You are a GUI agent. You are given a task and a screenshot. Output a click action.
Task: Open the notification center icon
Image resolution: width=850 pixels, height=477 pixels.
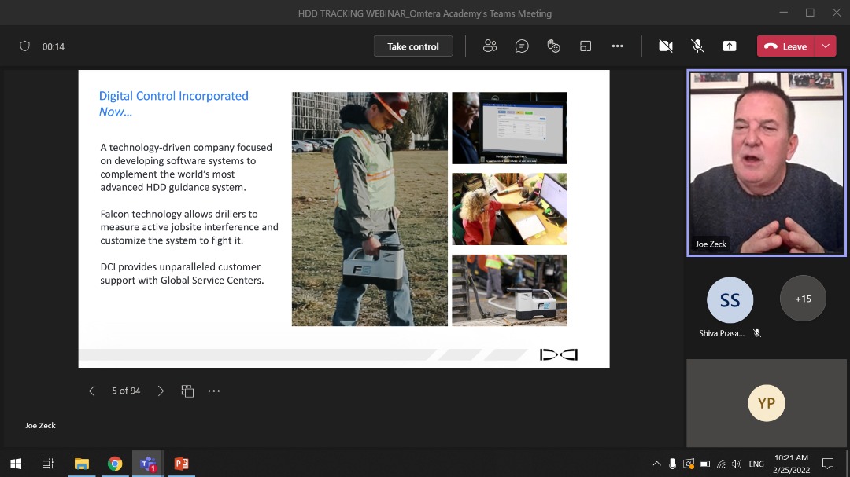coord(828,464)
